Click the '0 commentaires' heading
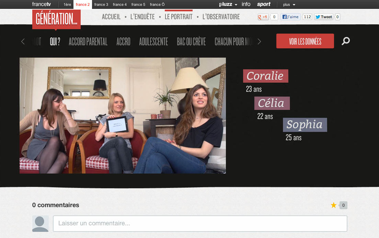The height and width of the screenshot is (238, 379). tap(56, 205)
